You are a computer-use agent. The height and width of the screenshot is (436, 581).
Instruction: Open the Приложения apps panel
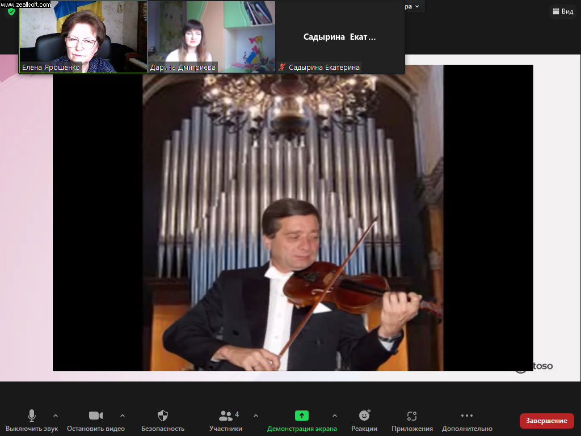(x=412, y=420)
